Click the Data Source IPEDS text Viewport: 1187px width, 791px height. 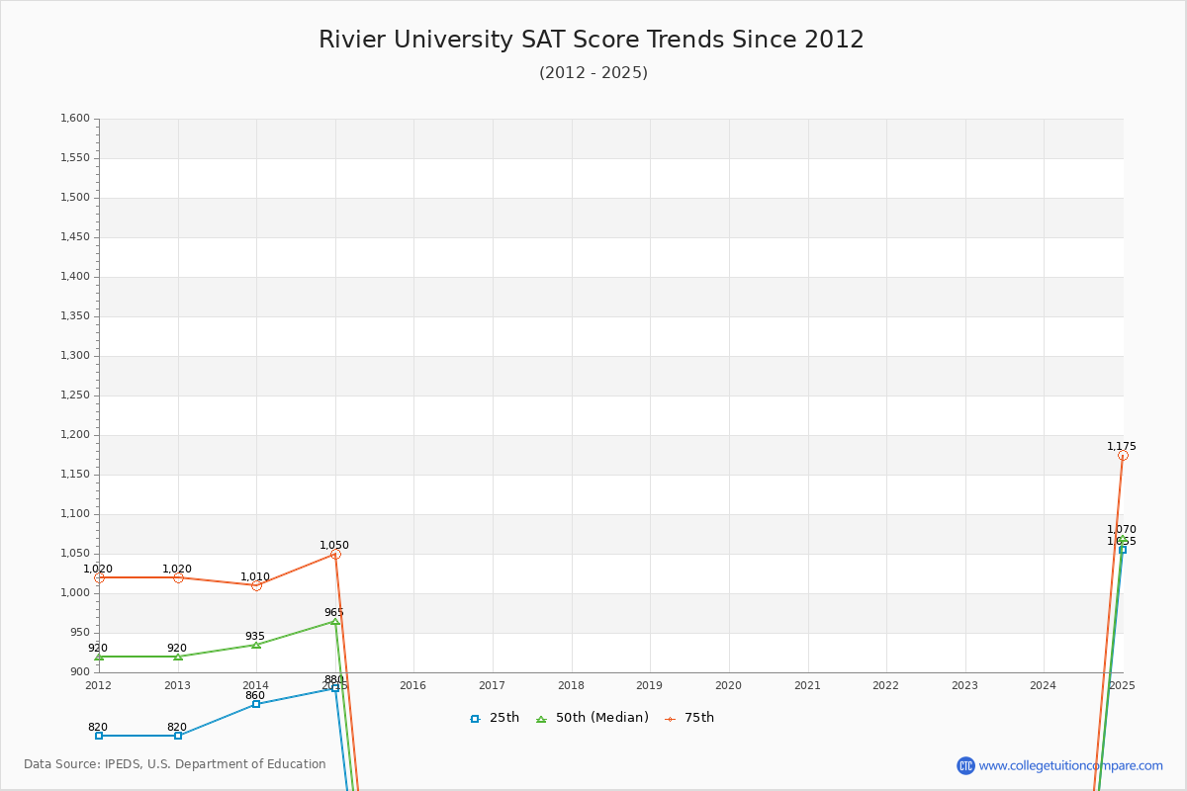tap(175, 764)
